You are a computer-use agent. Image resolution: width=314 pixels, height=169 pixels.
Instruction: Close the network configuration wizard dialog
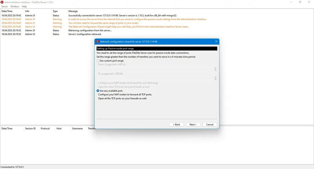pyautogui.click(x=216, y=41)
